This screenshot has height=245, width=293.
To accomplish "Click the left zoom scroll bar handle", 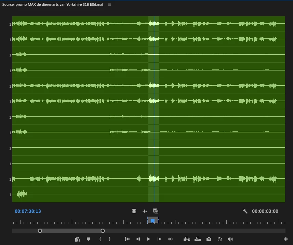I will [x=40, y=231].
